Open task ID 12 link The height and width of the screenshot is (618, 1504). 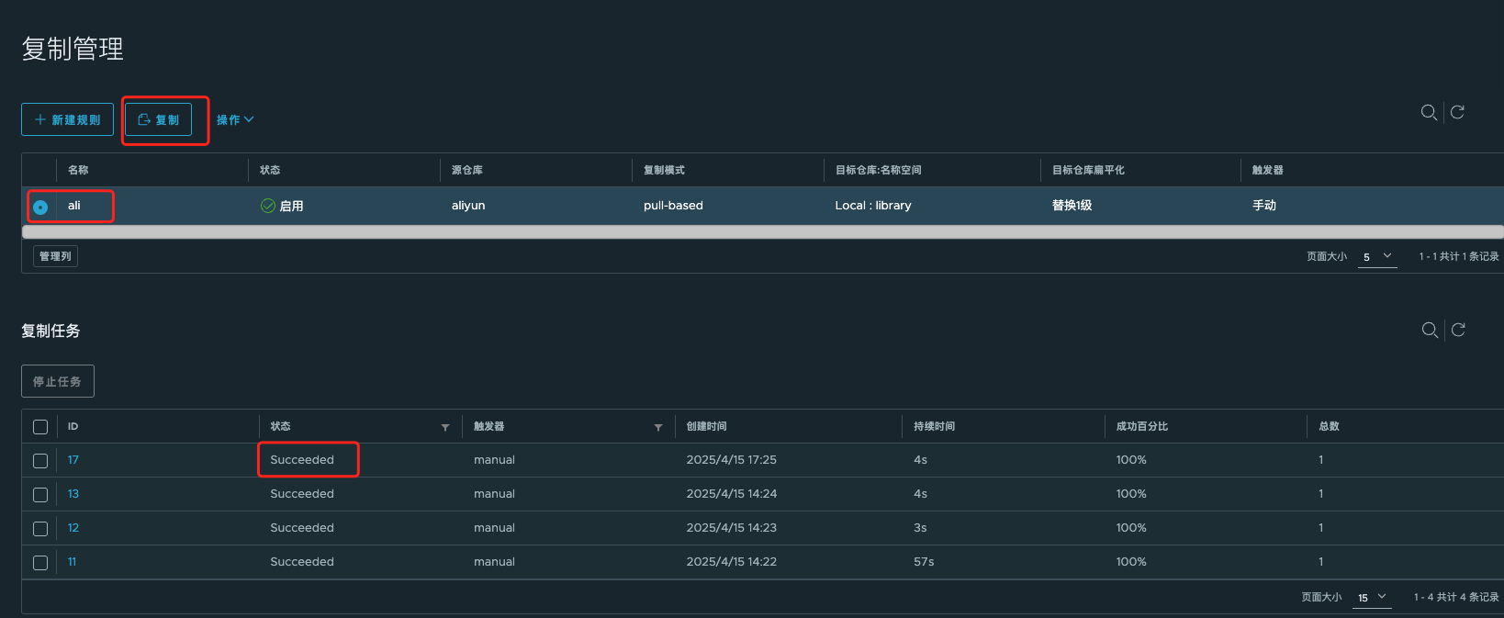coord(73,528)
